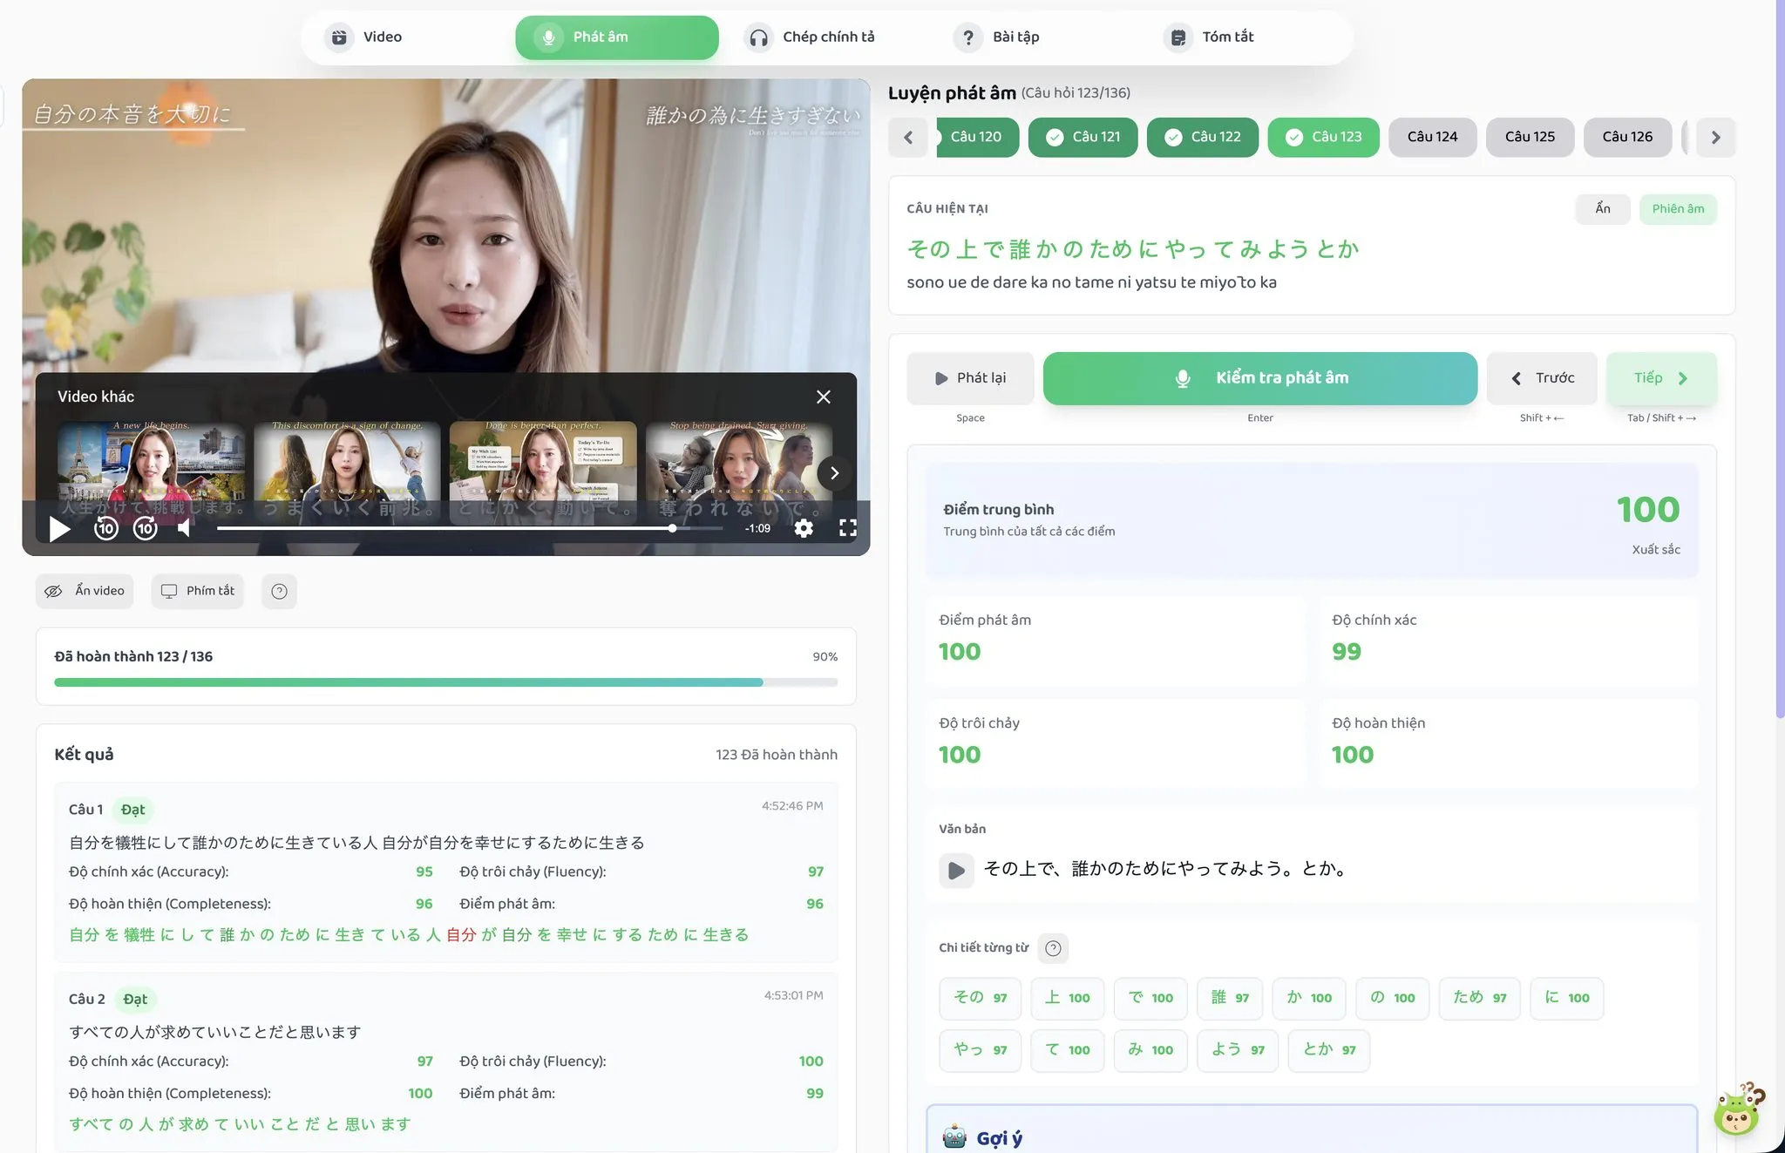
Task: Mute the video with speaker icon
Action: (x=185, y=528)
